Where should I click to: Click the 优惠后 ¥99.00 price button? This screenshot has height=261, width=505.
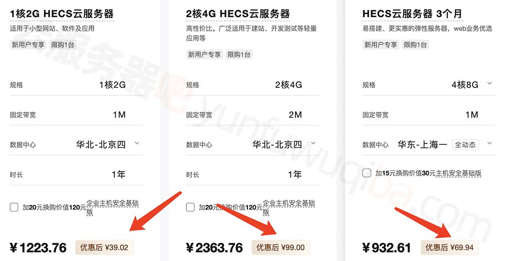pos(280,247)
